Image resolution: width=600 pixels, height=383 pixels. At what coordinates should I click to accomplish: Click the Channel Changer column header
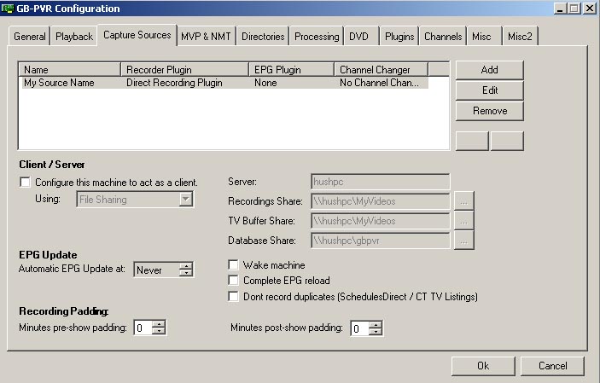tap(382, 70)
